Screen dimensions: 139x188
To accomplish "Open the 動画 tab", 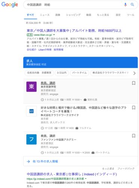I will coord(89,15).
